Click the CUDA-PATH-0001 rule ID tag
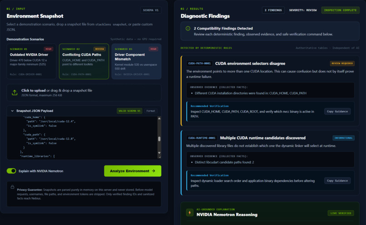366x225 pixels. pyautogui.click(x=199, y=63)
